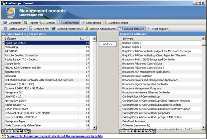
Task: Add a new approved software entry with plus icon
Action: click(143, 131)
